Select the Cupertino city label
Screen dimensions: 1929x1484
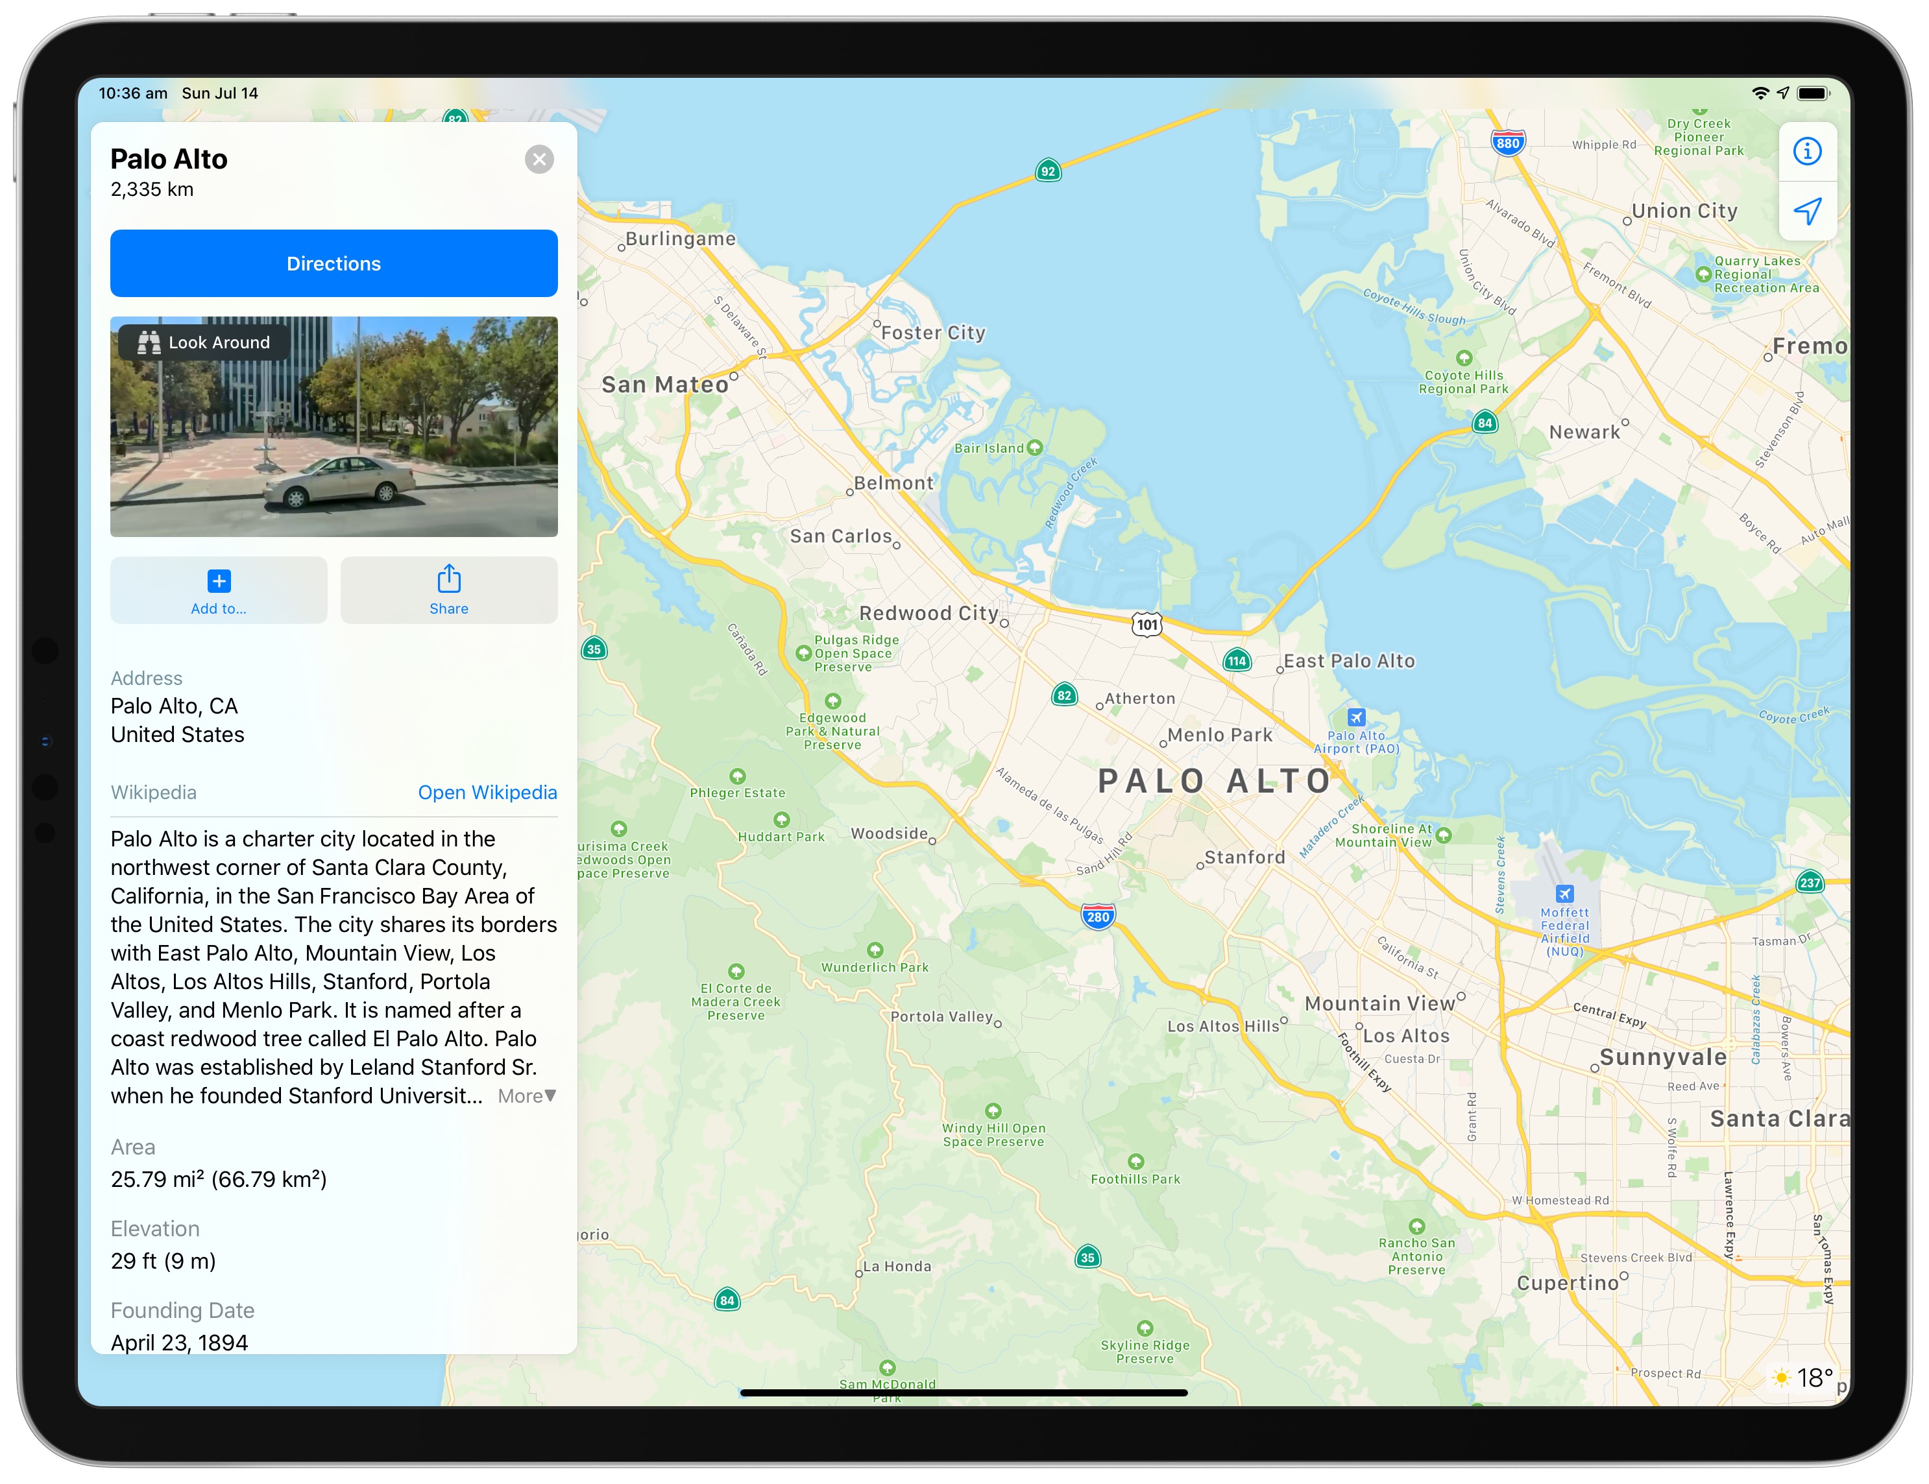[1567, 1284]
